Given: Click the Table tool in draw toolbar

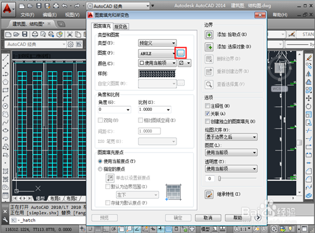Looking at the screenshot, I should point(6,196).
